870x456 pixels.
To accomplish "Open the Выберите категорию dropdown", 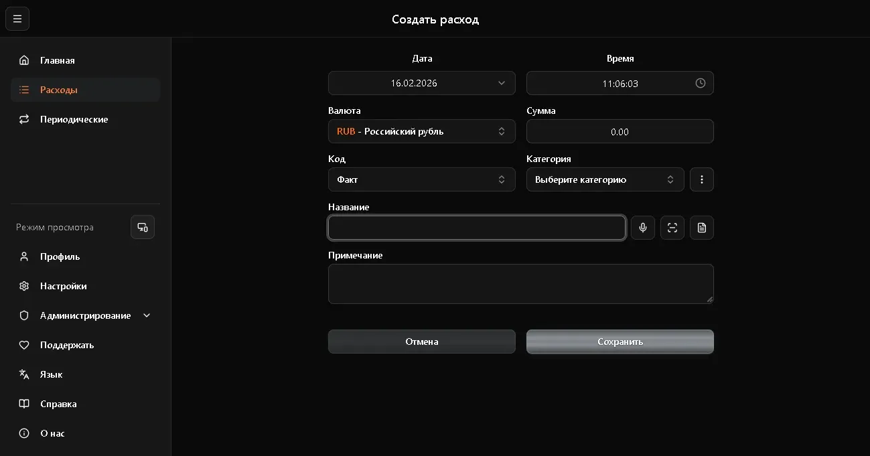I will [x=605, y=179].
